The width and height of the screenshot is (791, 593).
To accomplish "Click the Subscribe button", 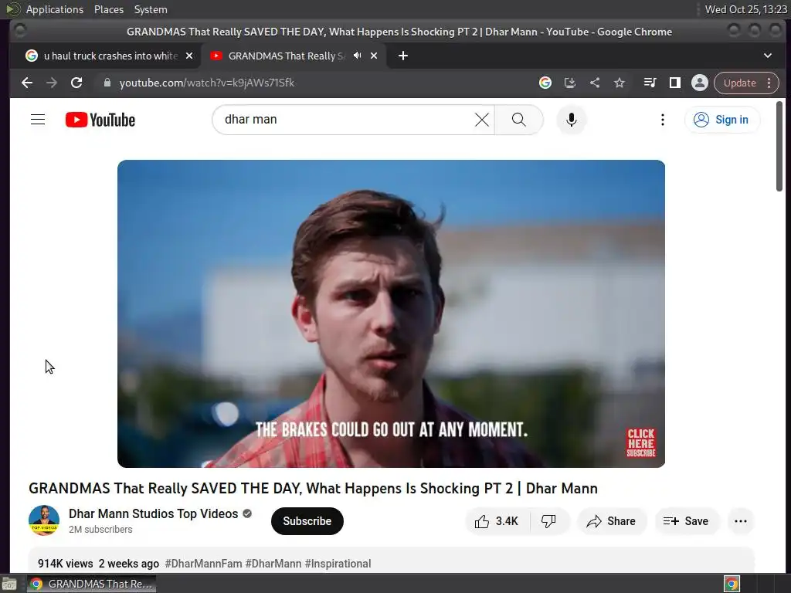I will [x=307, y=521].
